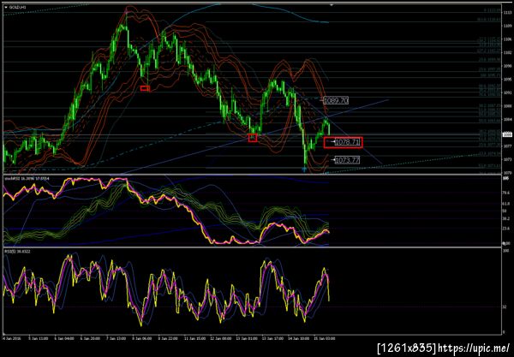This screenshot has height=357, width=514.
Task: Click the stochRSI indicator label
Action: coord(27,178)
